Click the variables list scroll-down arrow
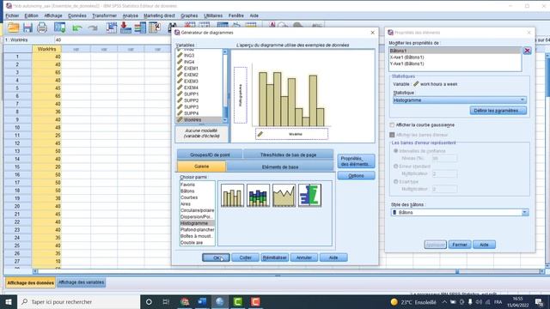This screenshot has width=550, height=309. tap(225, 120)
